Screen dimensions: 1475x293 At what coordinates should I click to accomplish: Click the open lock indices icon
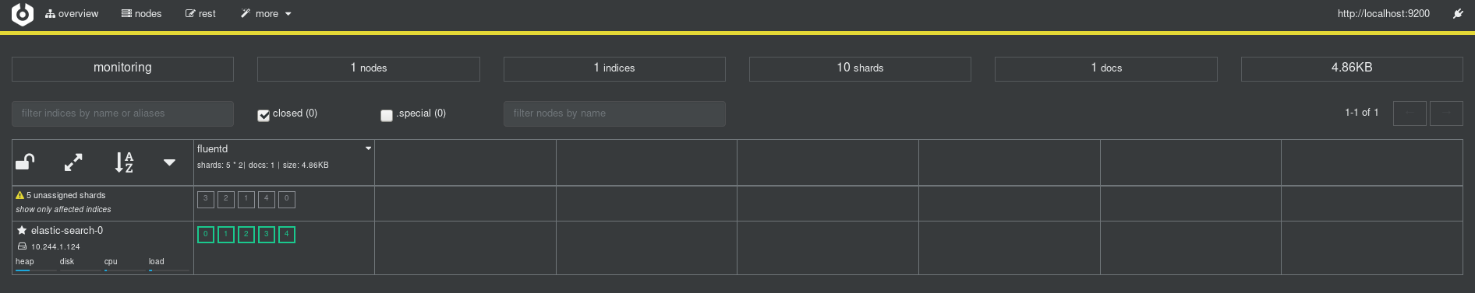(25, 162)
